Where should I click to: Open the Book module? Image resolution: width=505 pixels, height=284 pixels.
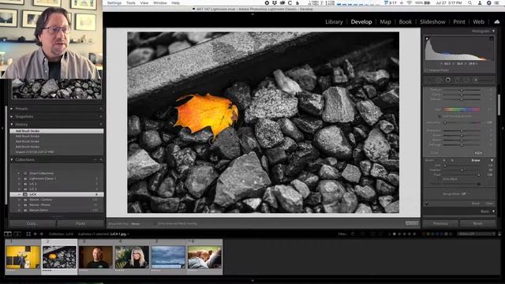405,22
